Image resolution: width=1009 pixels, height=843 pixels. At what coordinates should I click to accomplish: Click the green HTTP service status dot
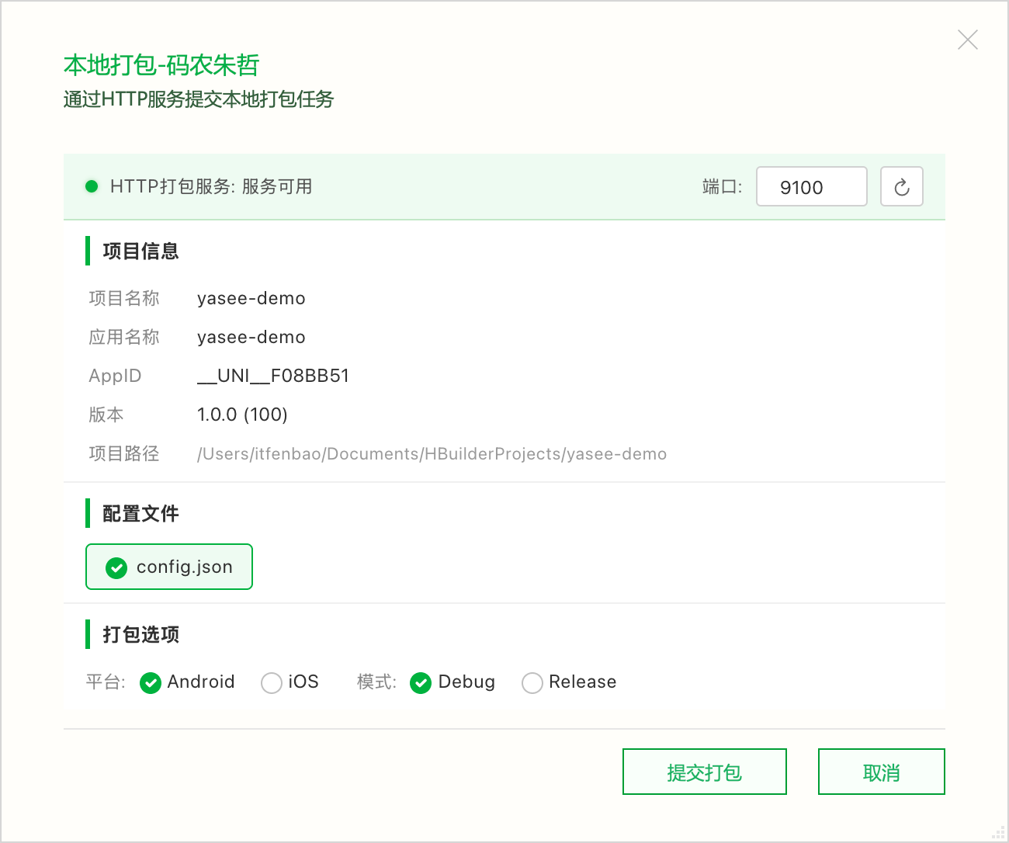(x=92, y=186)
